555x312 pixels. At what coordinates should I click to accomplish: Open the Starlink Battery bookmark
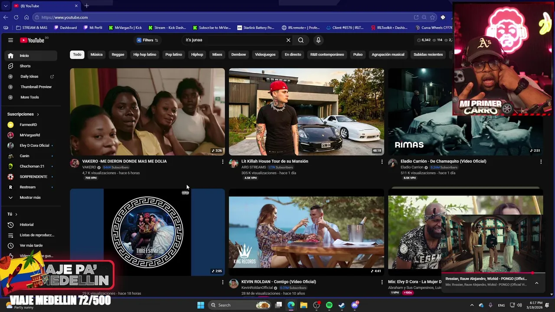[x=256, y=28]
